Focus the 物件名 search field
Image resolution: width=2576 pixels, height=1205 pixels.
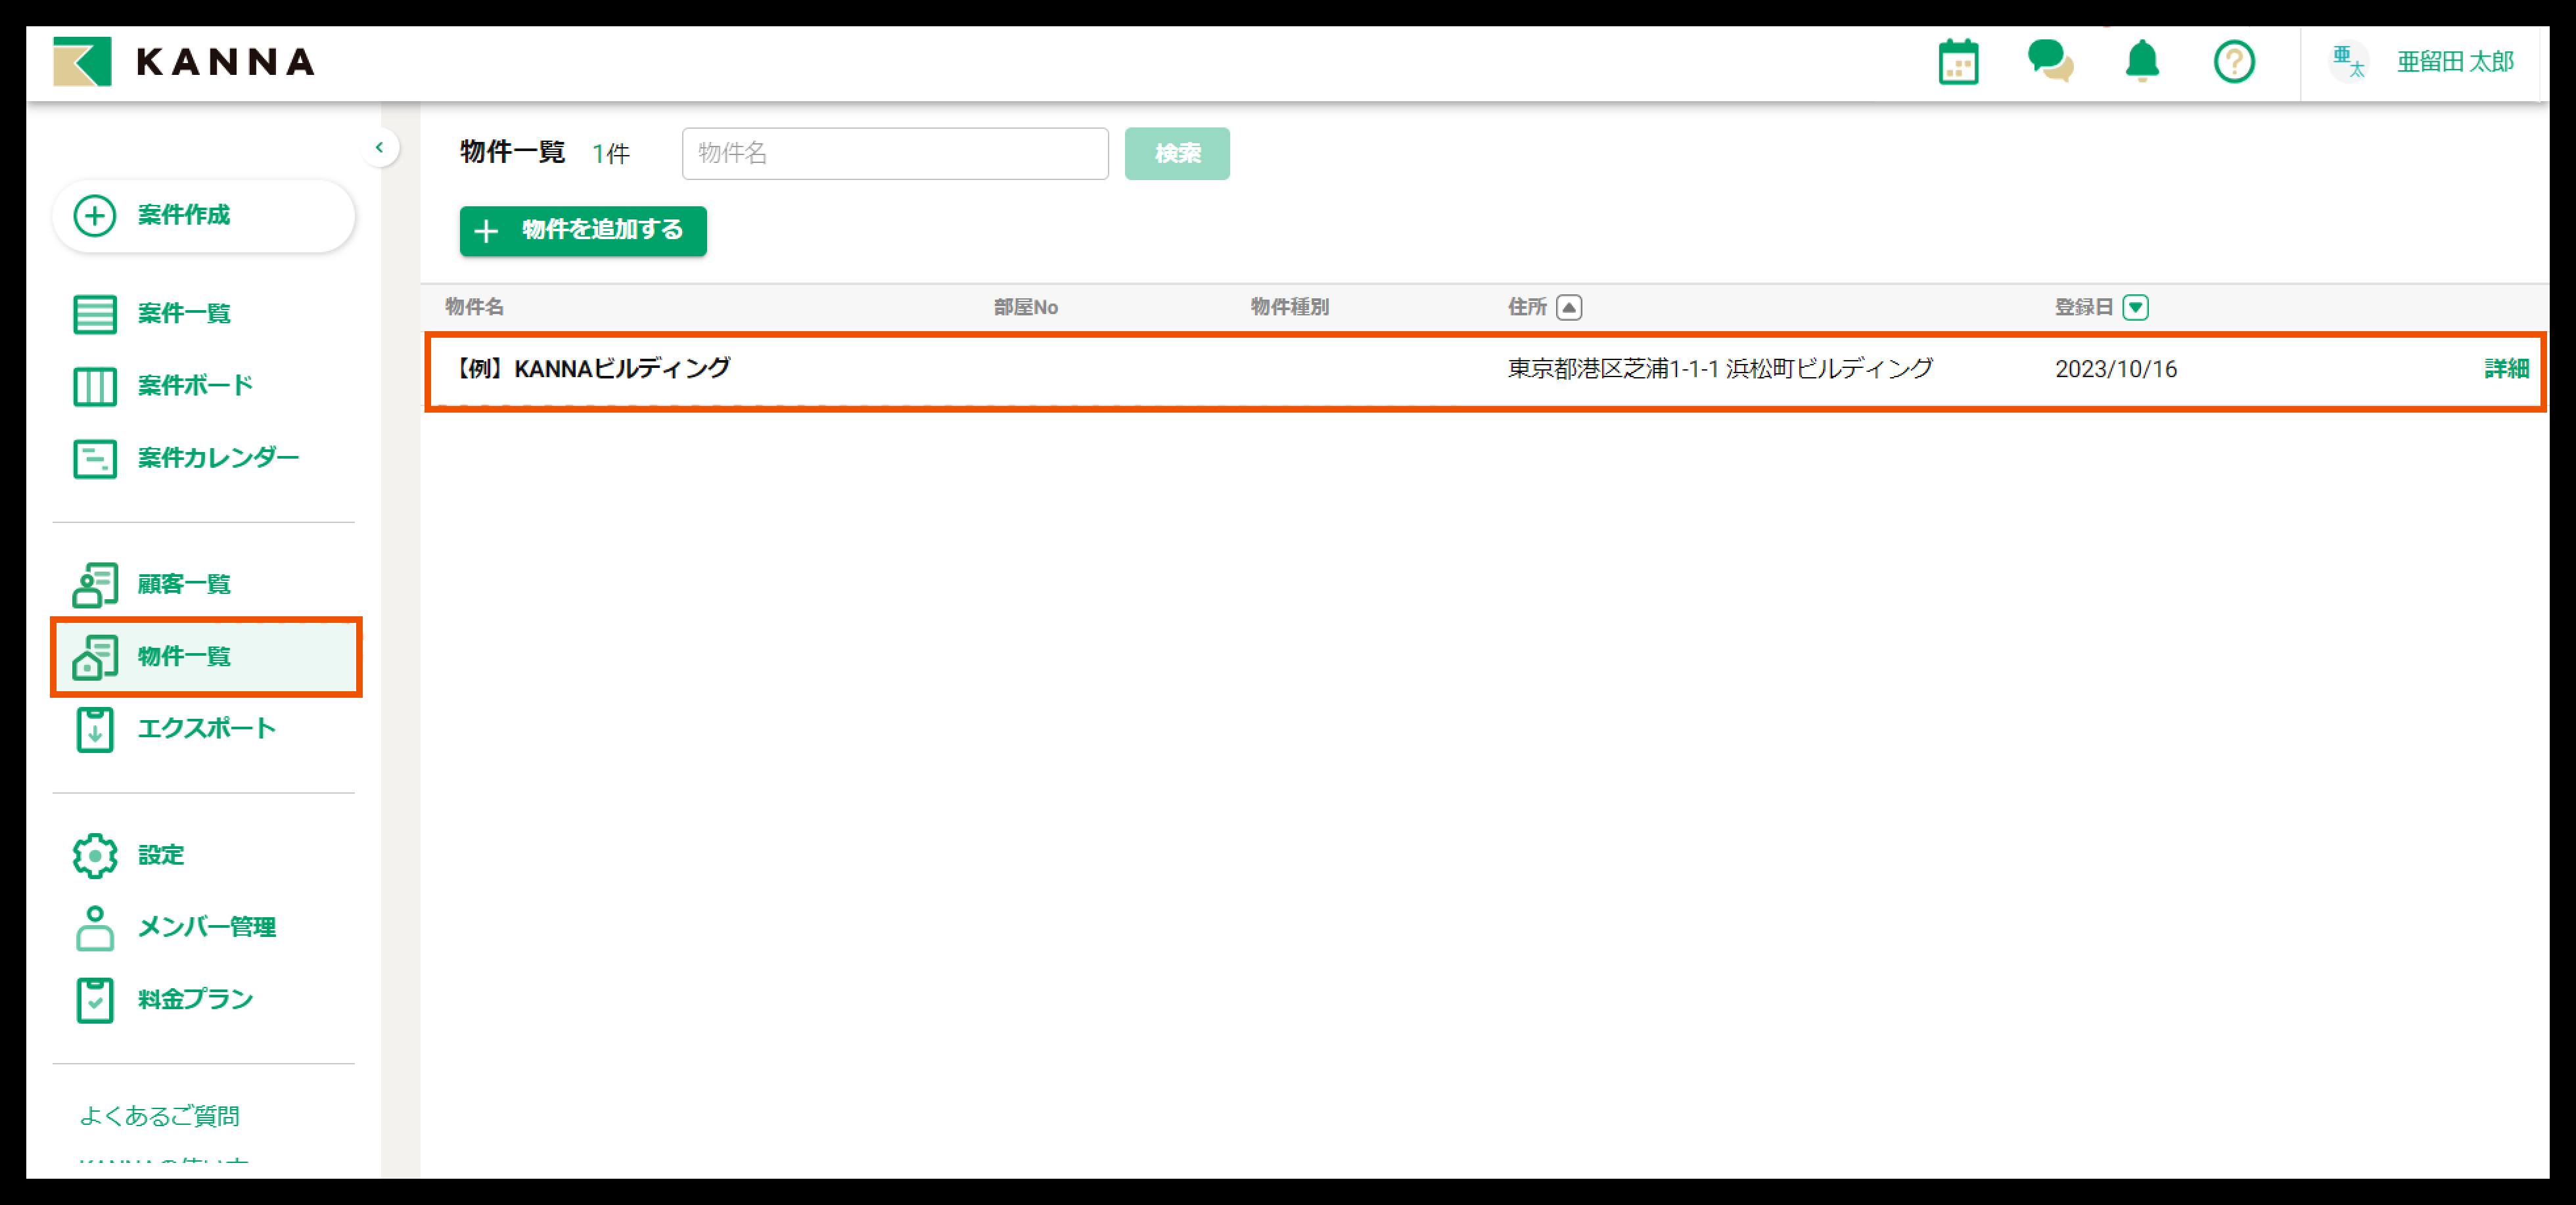(x=894, y=153)
